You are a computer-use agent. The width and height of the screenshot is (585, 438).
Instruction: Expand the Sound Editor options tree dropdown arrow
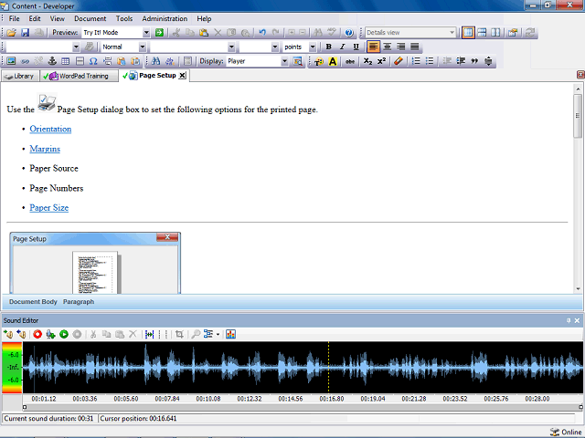218,334
